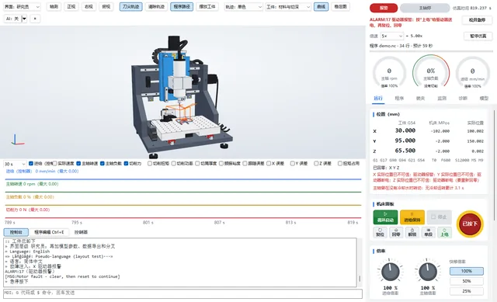Click the red 报警 alarm status pill

(x=384, y=8)
